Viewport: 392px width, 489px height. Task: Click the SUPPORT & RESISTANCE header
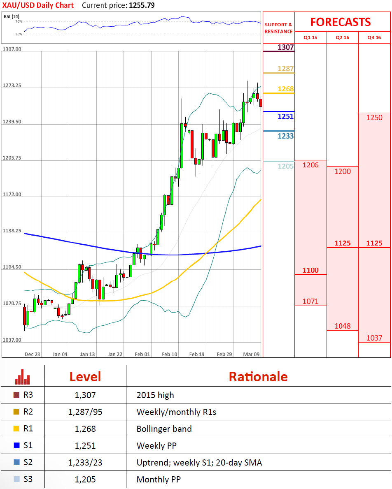(278, 28)
